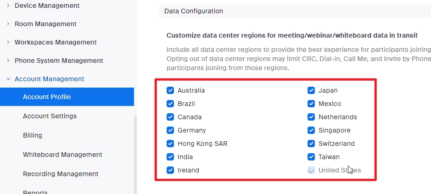Image resolution: width=431 pixels, height=194 pixels.
Task: Open Whiteboard Management in sidebar
Action: pos(62,155)
